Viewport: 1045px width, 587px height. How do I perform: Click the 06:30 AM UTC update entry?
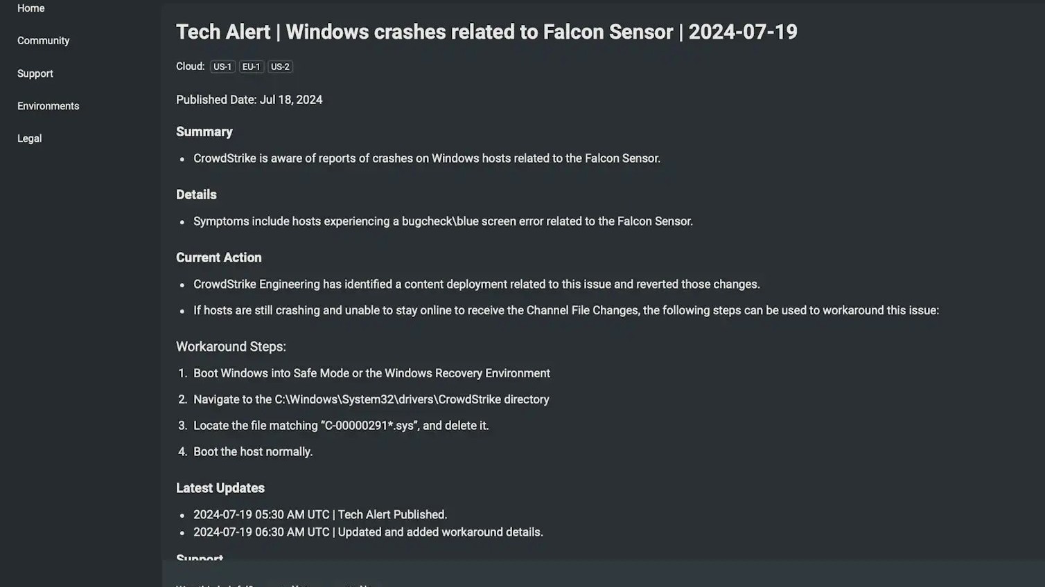[x=367, y=532]
